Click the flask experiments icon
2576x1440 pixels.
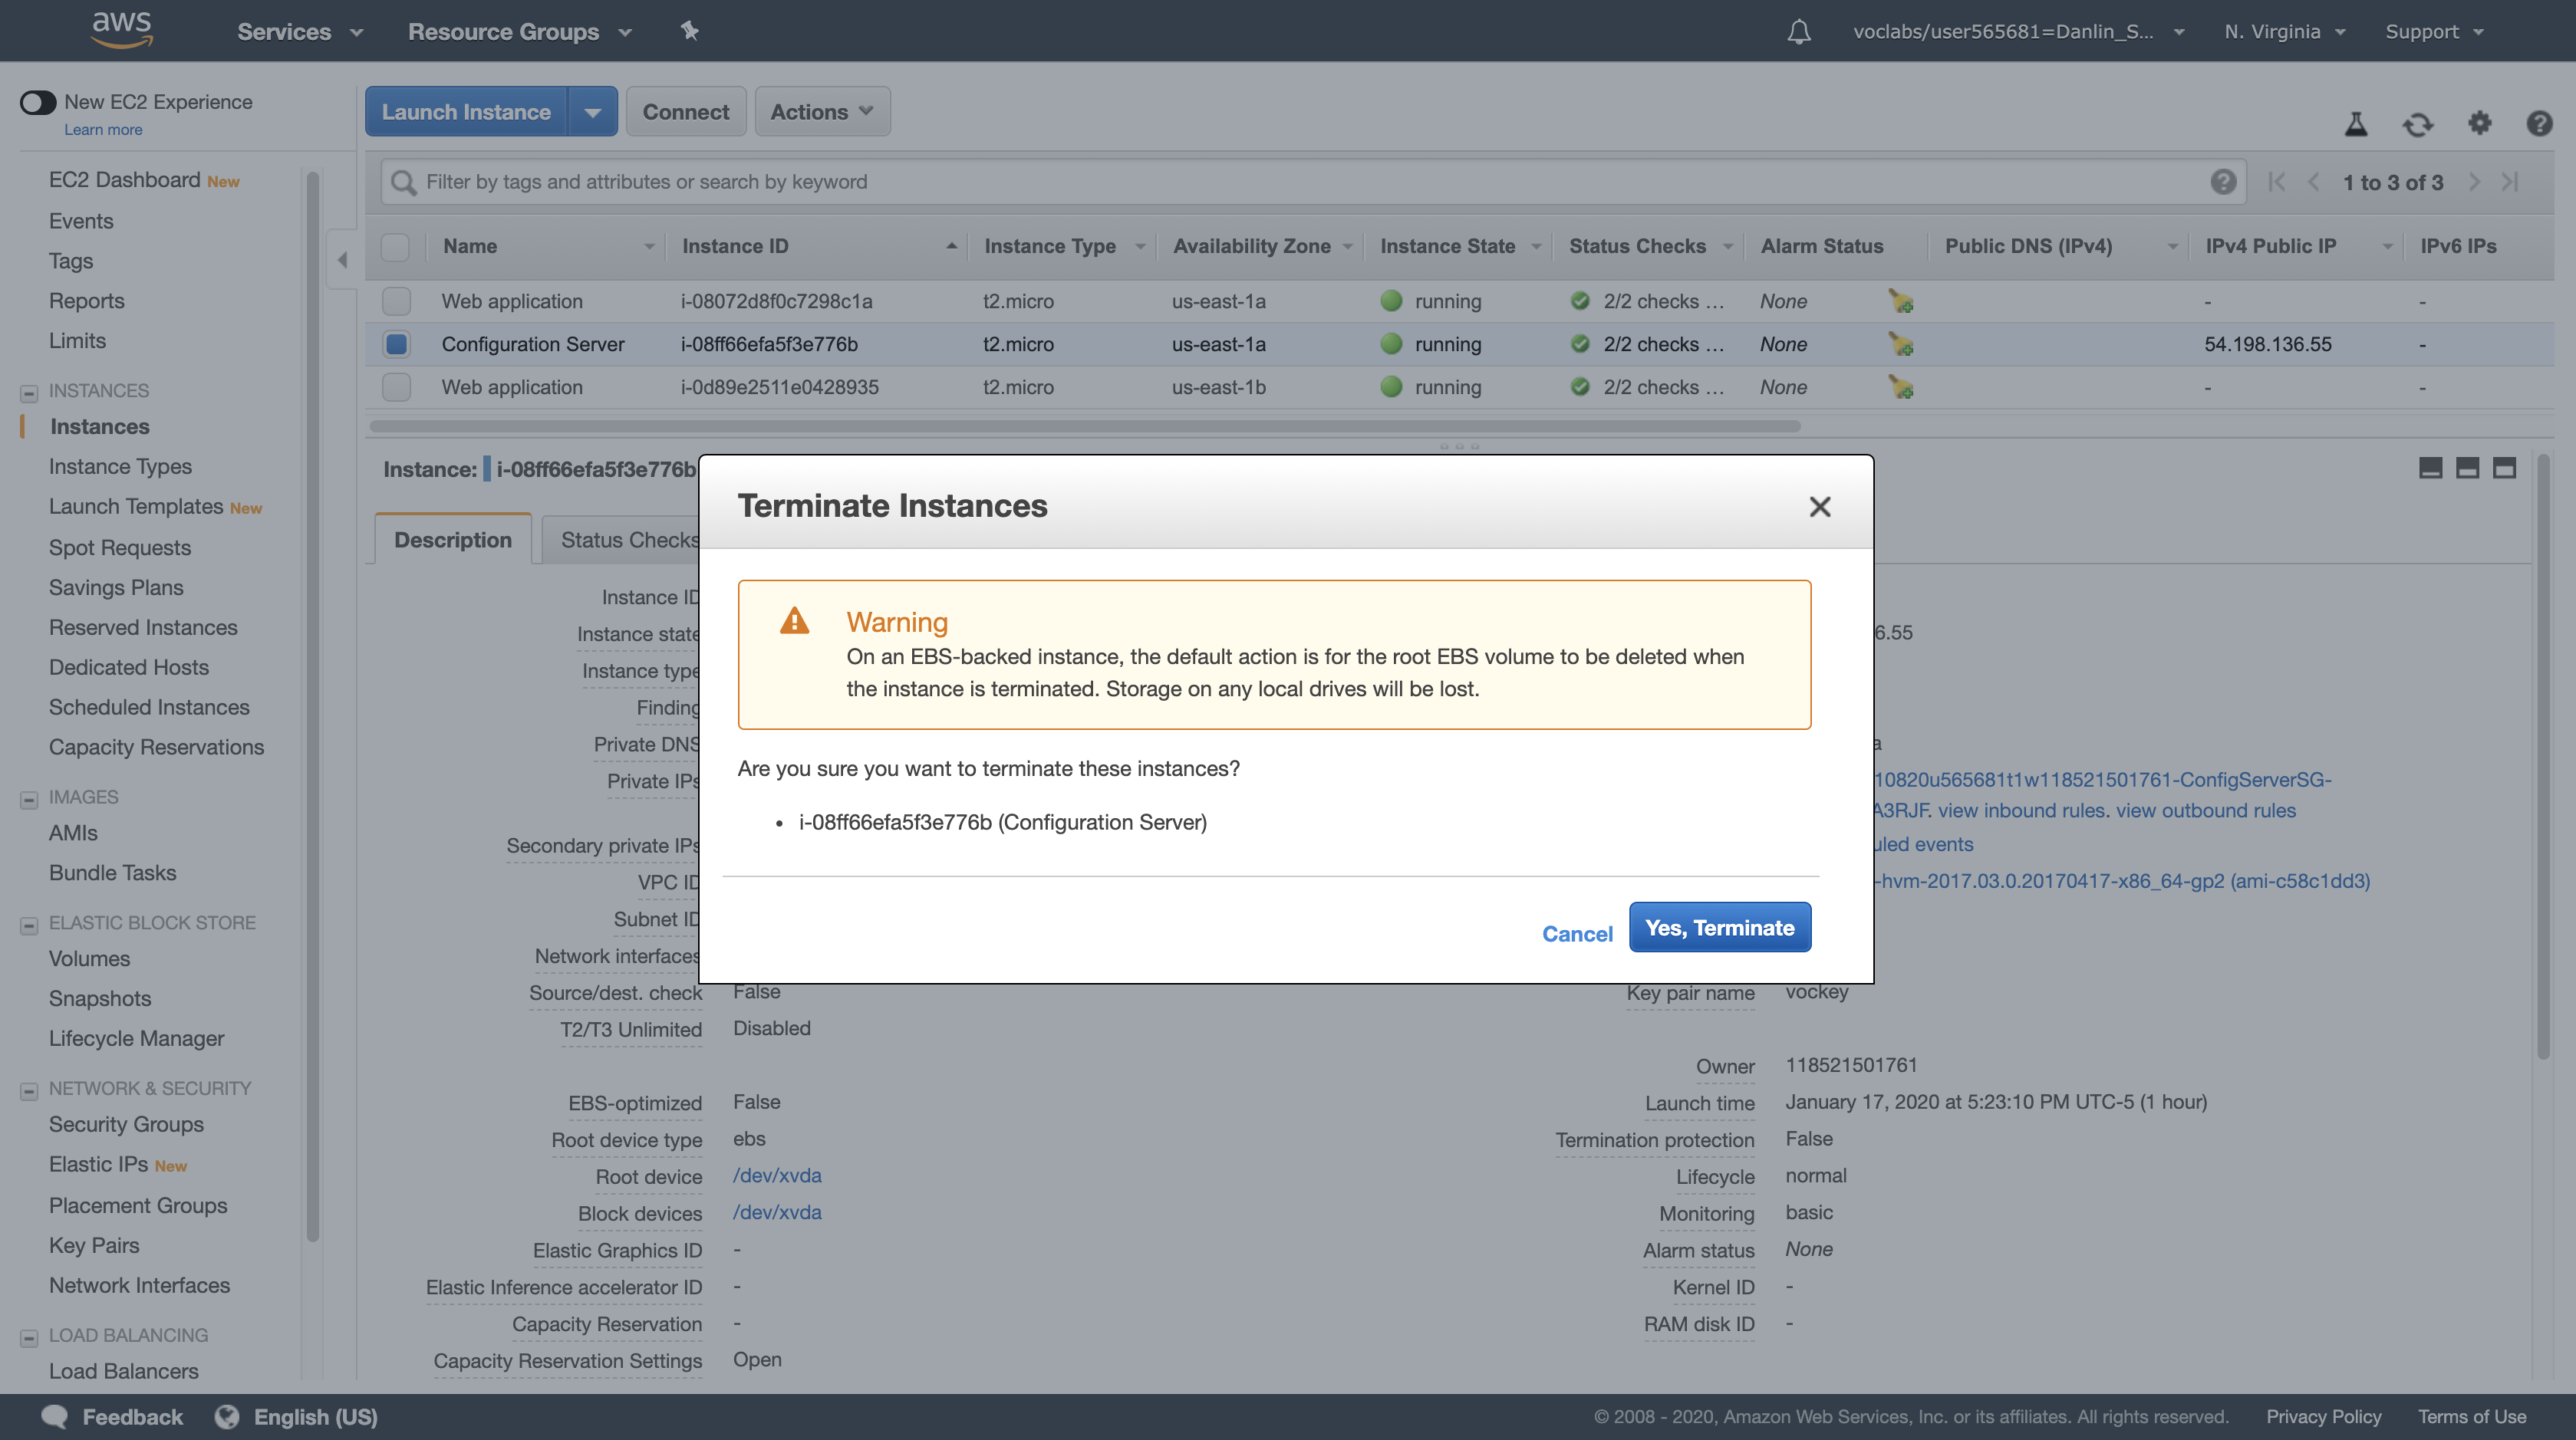tap(2356, 125)
